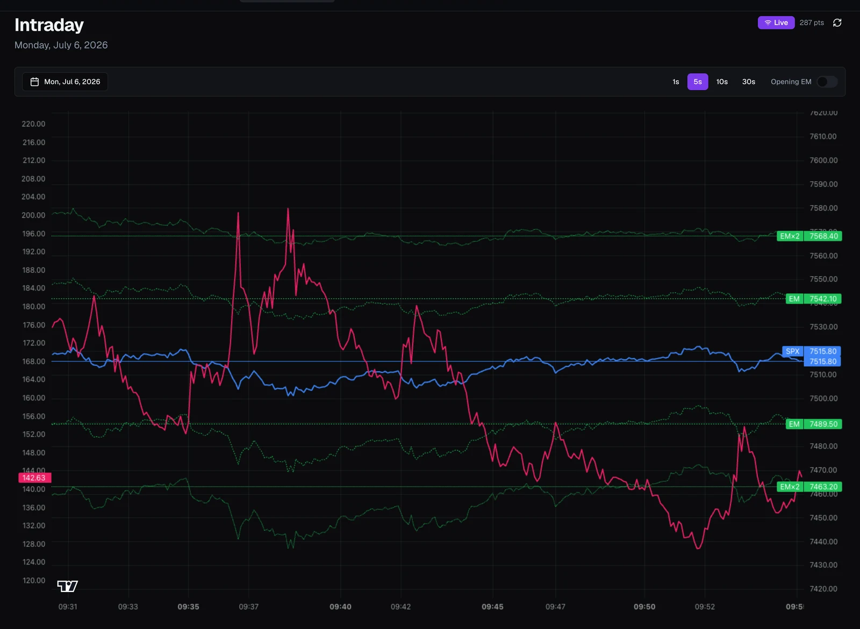Viewport: 860px width, 629px height.
Task: Click the lower EM×2 7463.20 price label
Action: click(x=809, y=487)
